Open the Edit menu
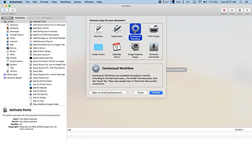Viewport: 252px width, 141px height. click(35, 2)
